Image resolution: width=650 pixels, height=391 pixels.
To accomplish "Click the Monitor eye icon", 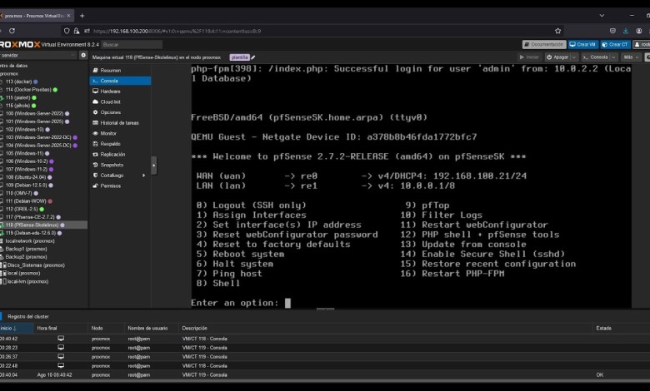I will (95, 133).
